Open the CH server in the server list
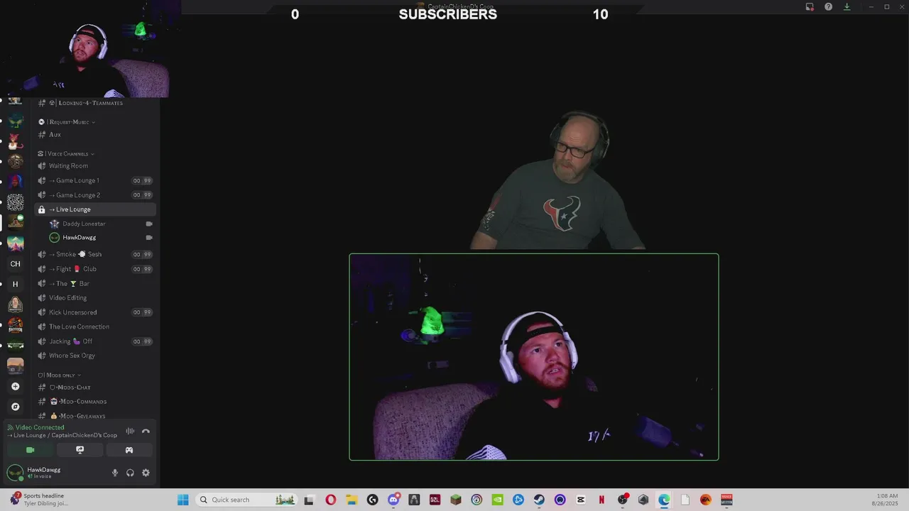The width and height of the screenshot is (909, 511). click(x=15, y=264)
